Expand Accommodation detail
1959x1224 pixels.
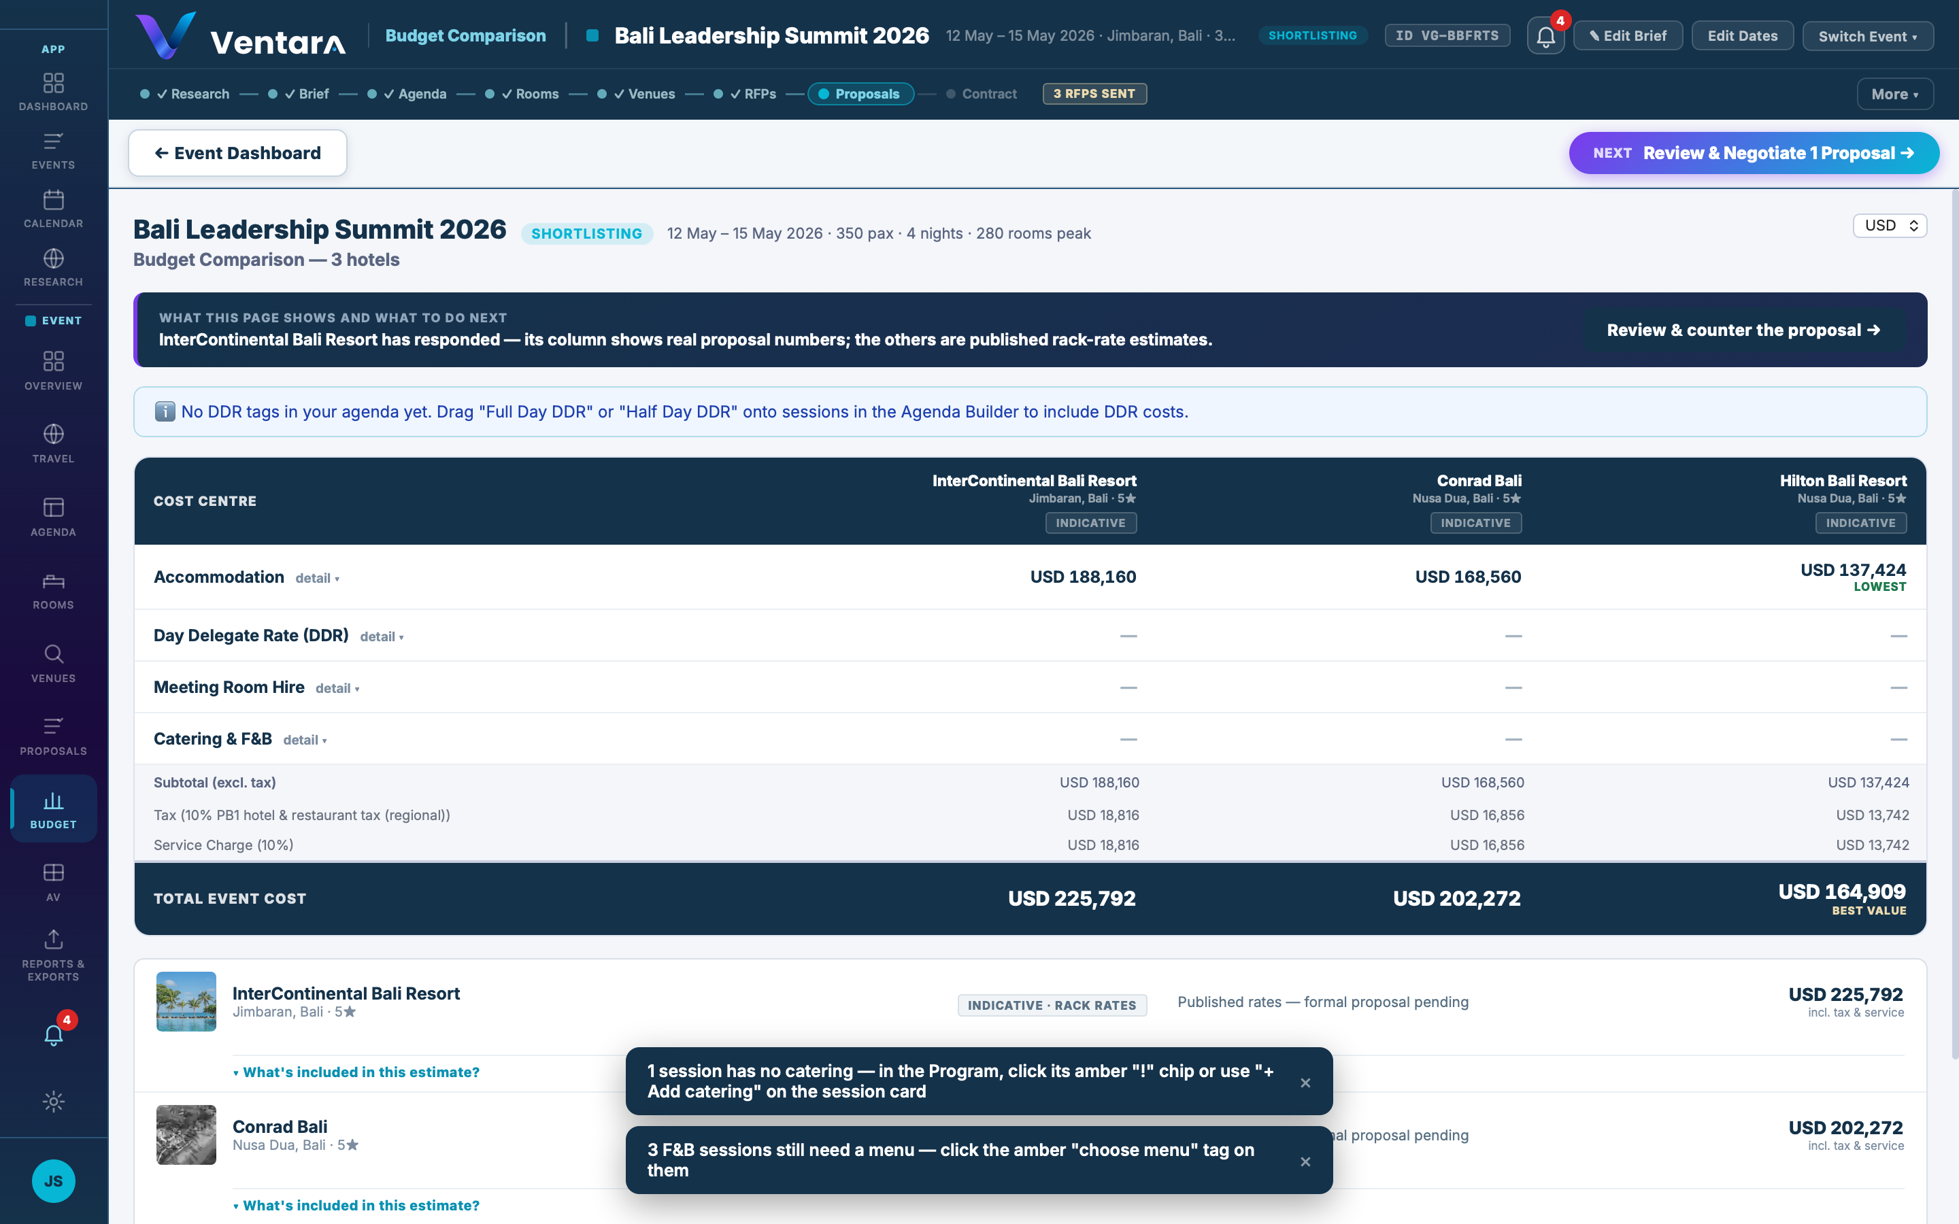pos(316,578)
